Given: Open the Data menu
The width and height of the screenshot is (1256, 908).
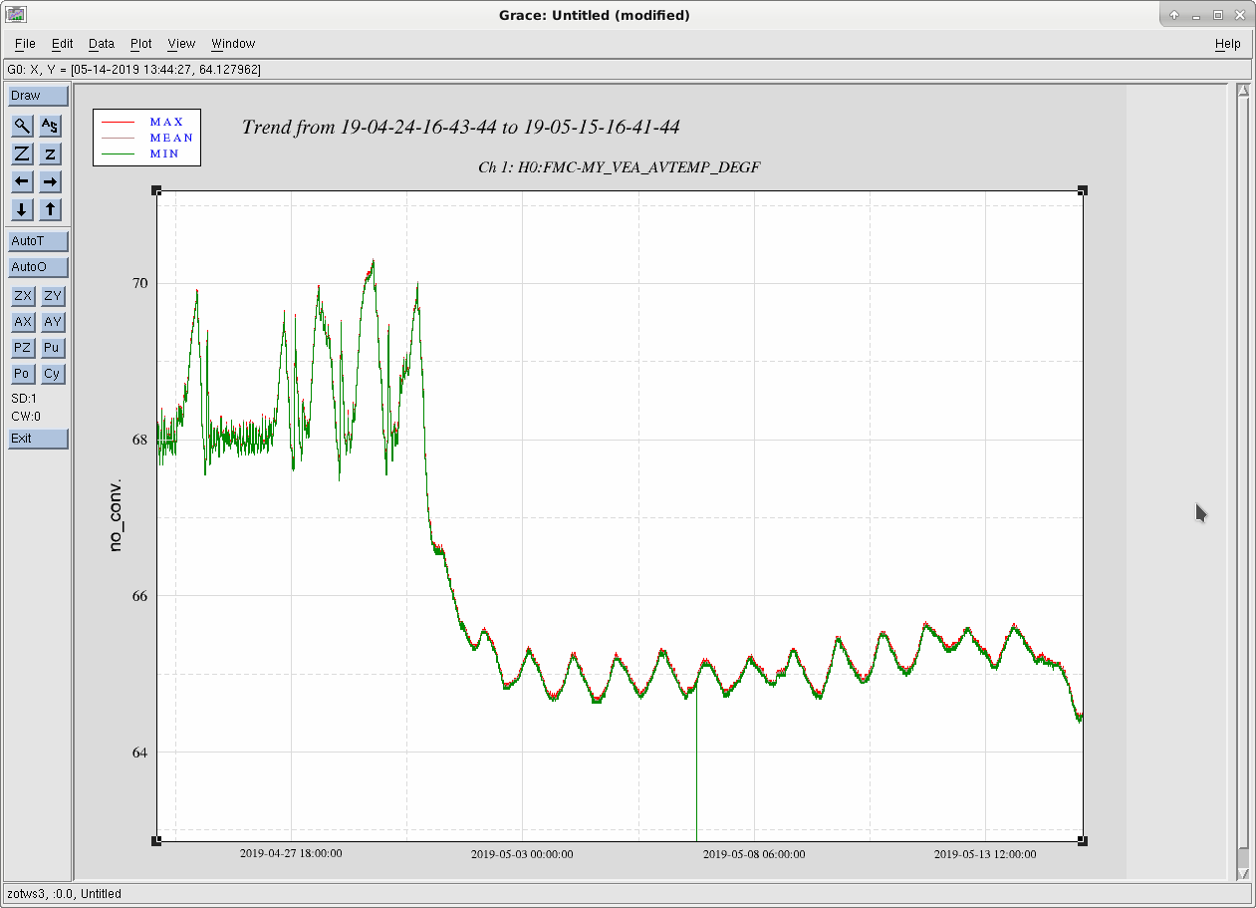Looking at the screenshot, I should pos(102,44).
